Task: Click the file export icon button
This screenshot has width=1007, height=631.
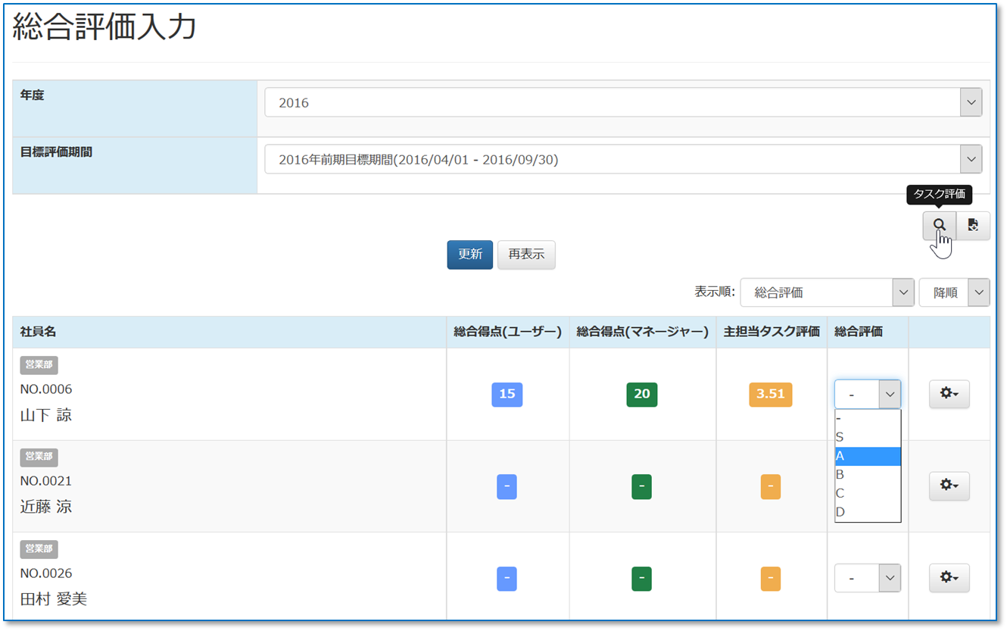Action: point(973,225)
